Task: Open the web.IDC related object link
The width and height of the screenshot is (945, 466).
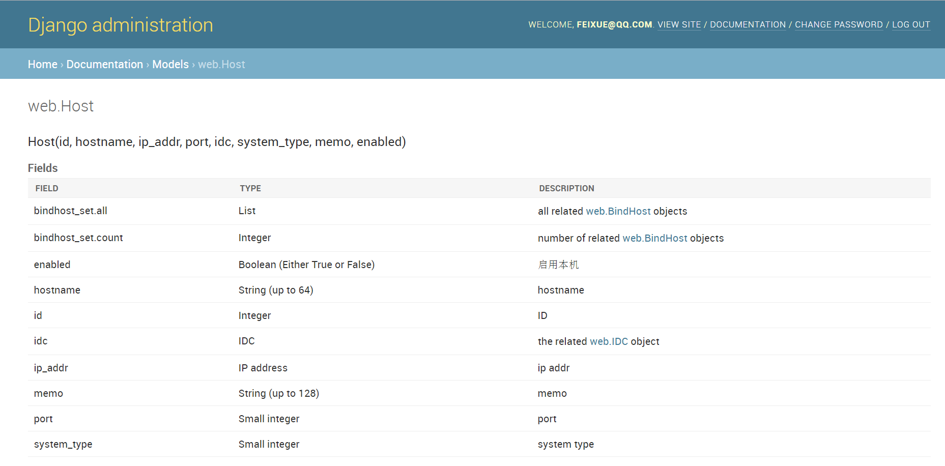Action: click(x=609, y=341)
